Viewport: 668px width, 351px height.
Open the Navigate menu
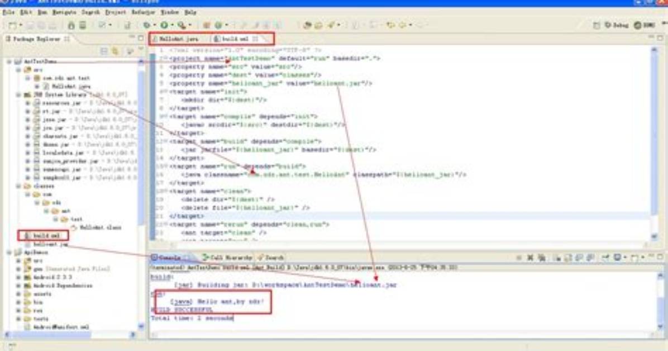tap(64, 12)
